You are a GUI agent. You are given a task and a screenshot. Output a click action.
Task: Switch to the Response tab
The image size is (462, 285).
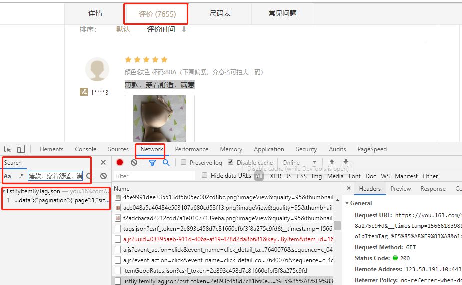433,189
